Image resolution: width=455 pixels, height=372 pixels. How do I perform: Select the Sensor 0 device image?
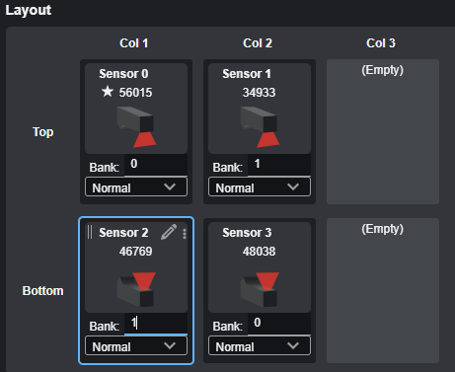pos(136,126)
